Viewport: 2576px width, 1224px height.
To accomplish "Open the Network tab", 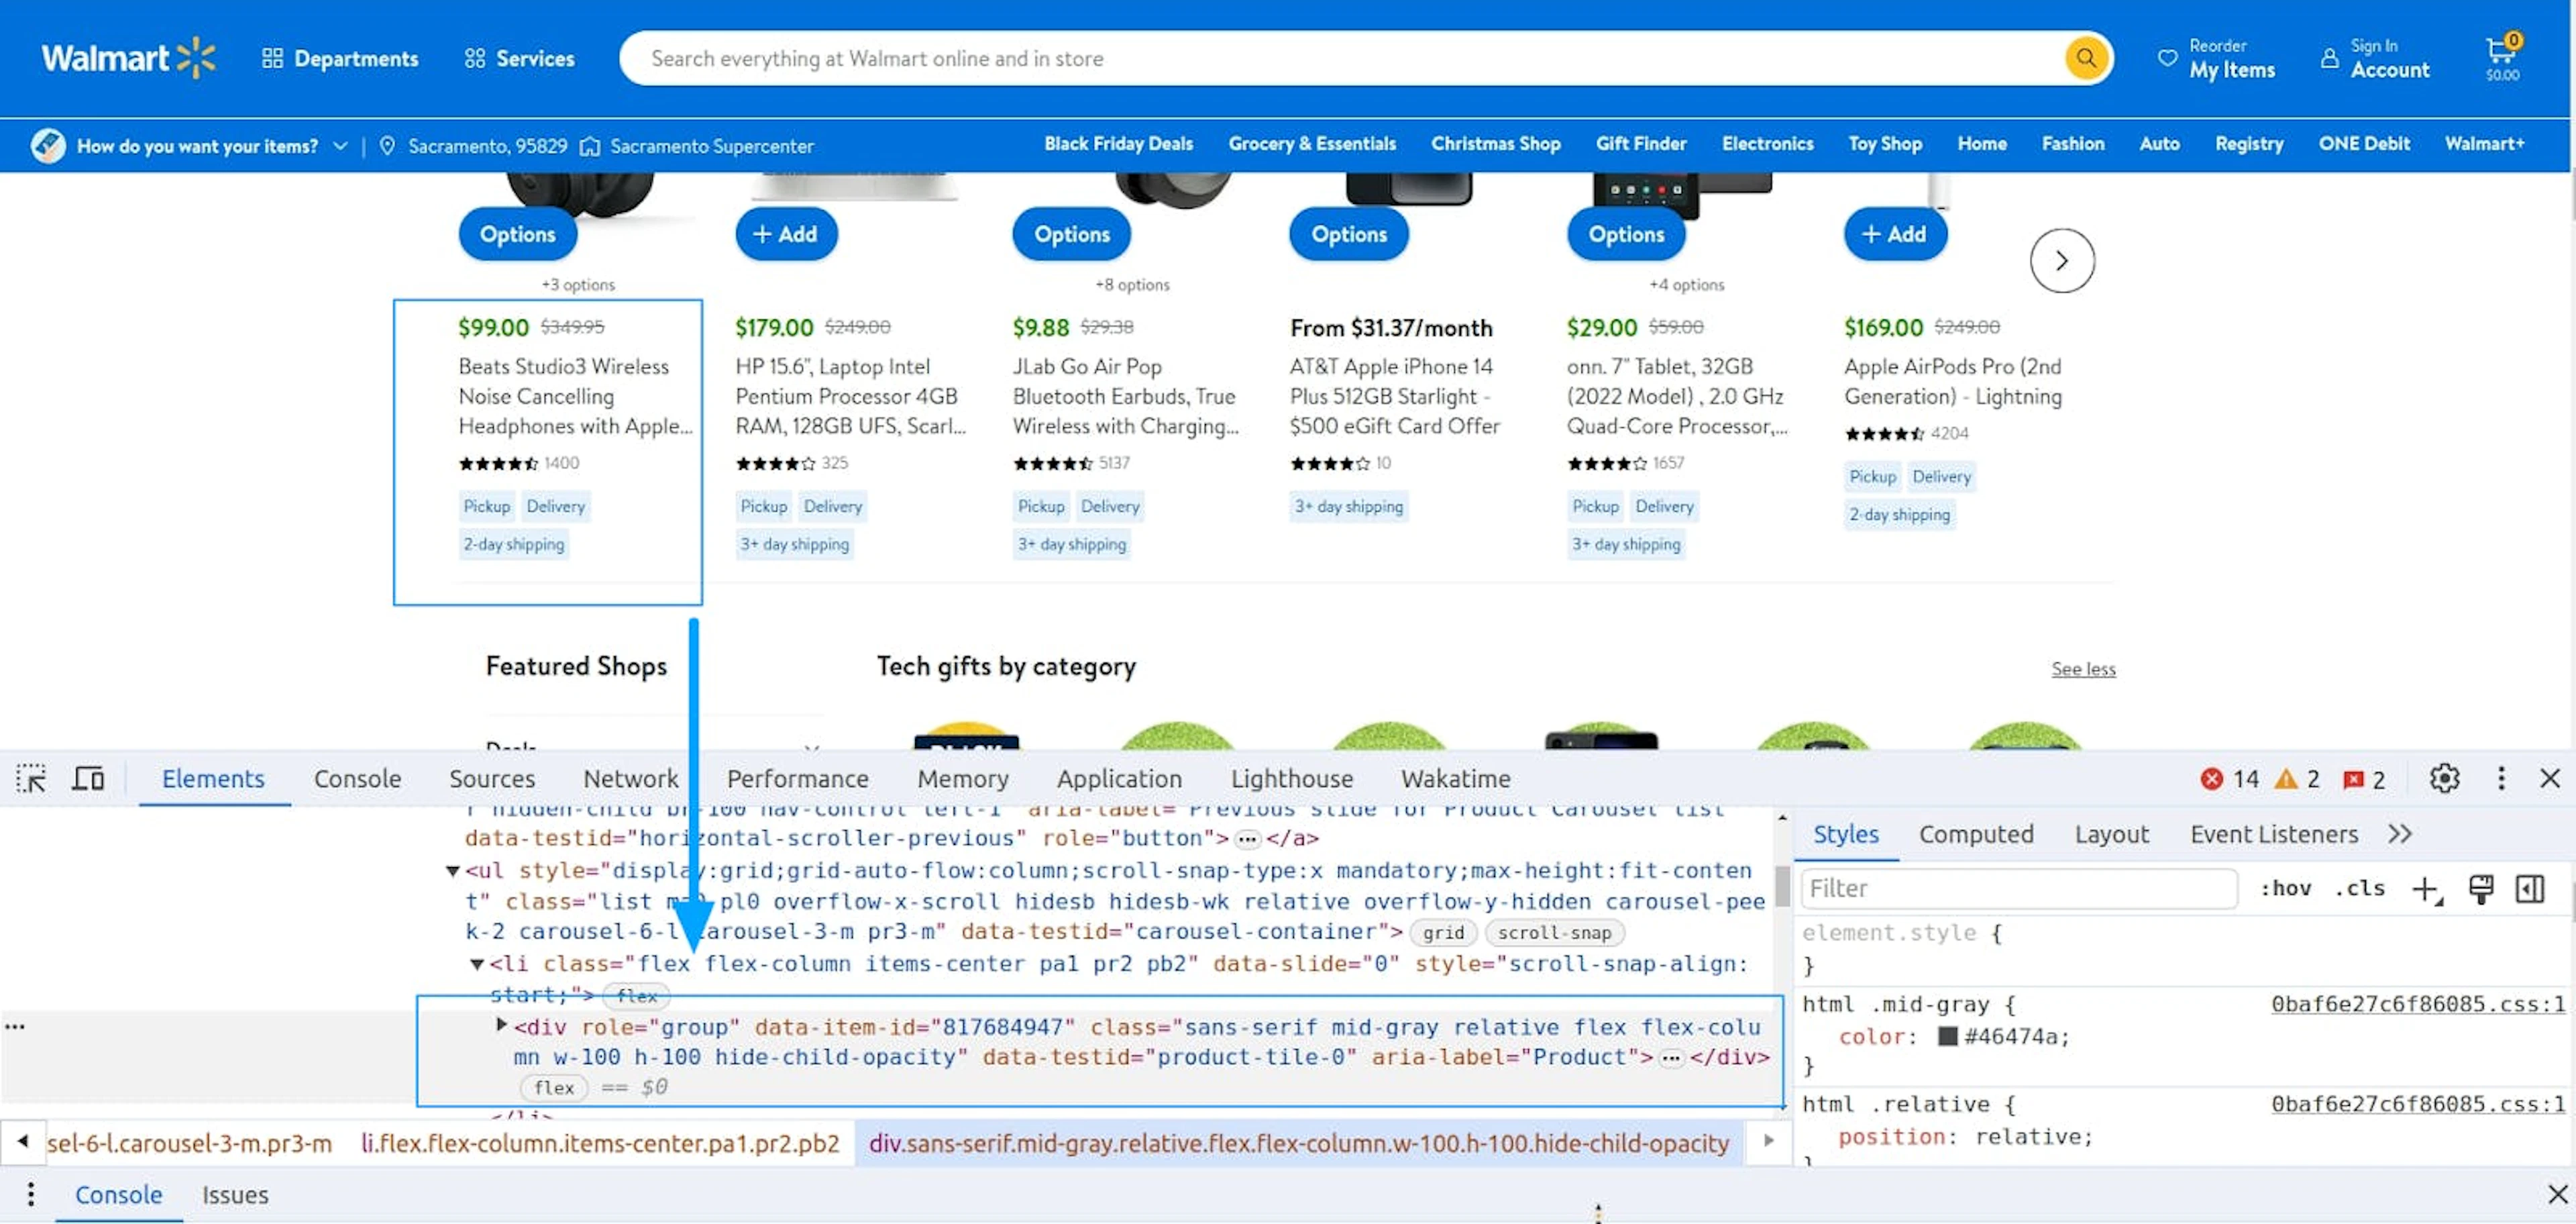I will [x=630, y=778].
